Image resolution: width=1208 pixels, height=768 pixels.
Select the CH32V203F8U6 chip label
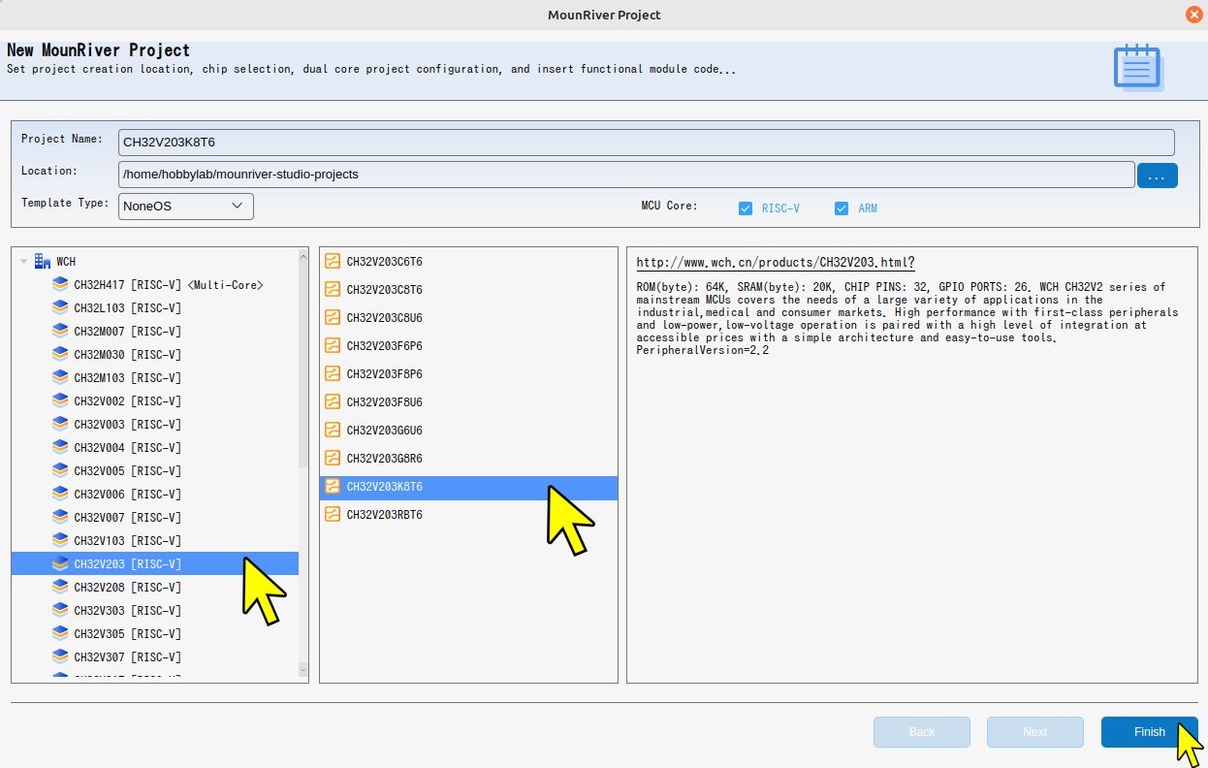coord(385,402)
